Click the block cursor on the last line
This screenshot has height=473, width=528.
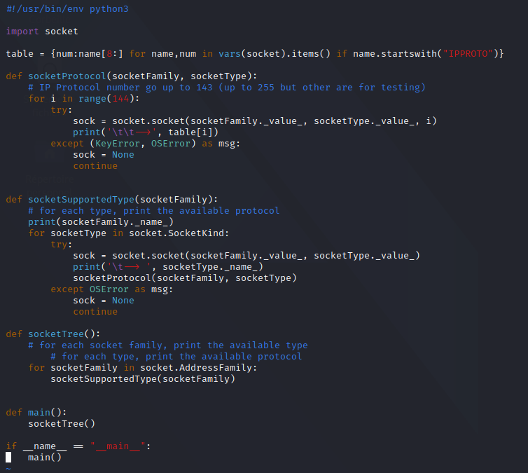(8, 458)
